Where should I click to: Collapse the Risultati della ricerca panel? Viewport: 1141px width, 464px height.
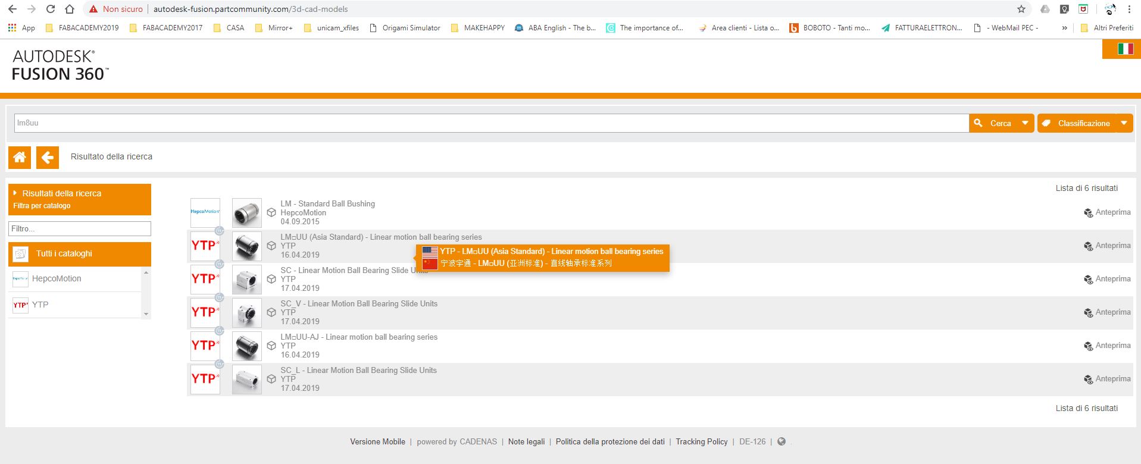tap(80, 199)
